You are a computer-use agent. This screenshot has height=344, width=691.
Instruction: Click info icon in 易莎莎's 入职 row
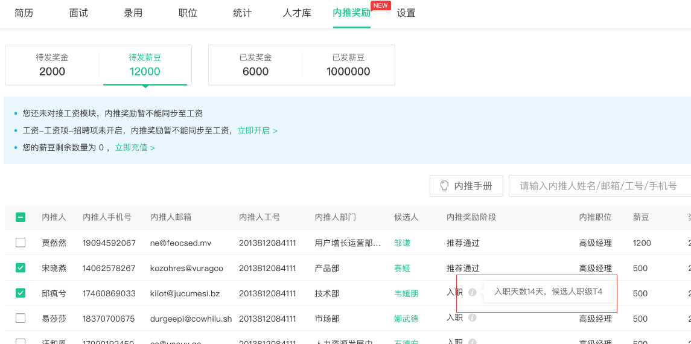(473, 317)
